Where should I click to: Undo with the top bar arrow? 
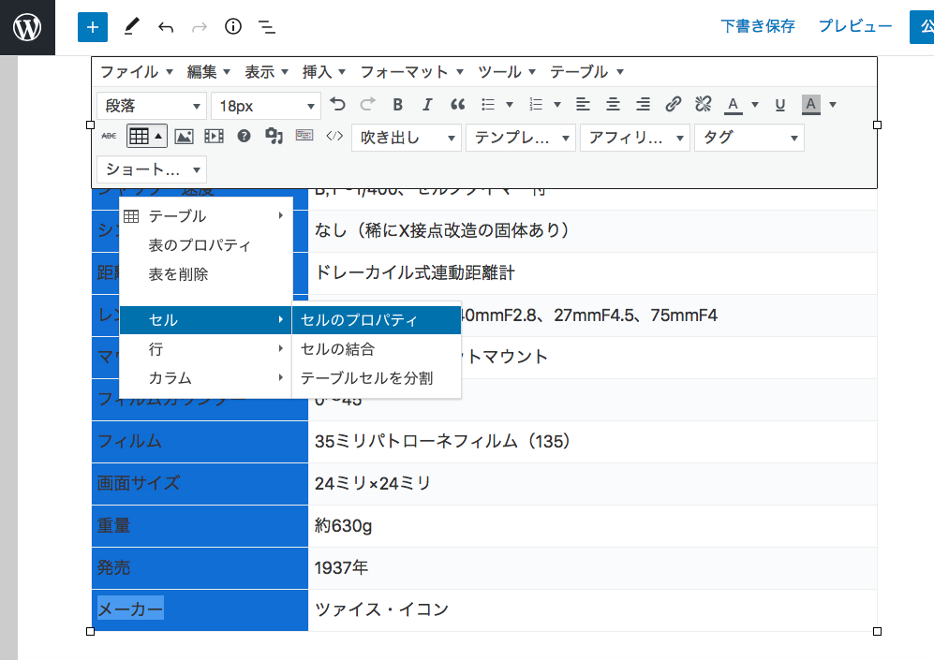pos(166,27)
